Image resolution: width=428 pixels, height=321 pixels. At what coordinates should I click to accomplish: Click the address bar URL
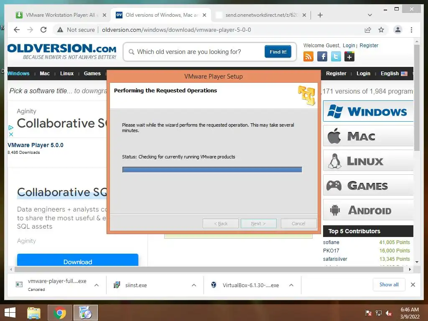pyautogui.click(x=176, y=30)
